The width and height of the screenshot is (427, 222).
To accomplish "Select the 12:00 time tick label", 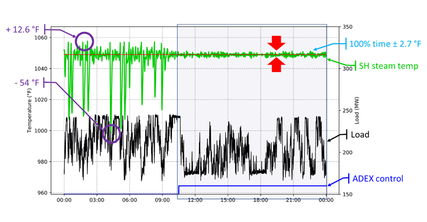I will coord(195,200).
